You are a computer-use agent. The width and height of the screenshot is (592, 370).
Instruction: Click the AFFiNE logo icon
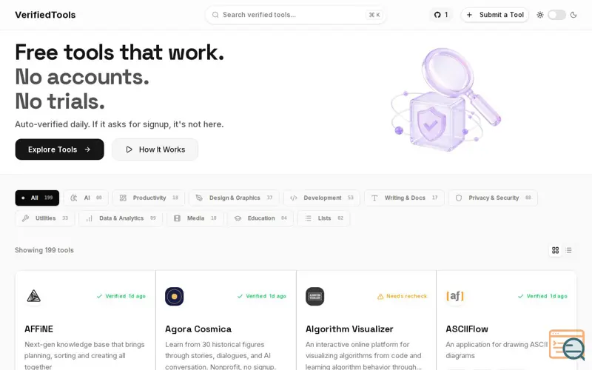[33, 296]
